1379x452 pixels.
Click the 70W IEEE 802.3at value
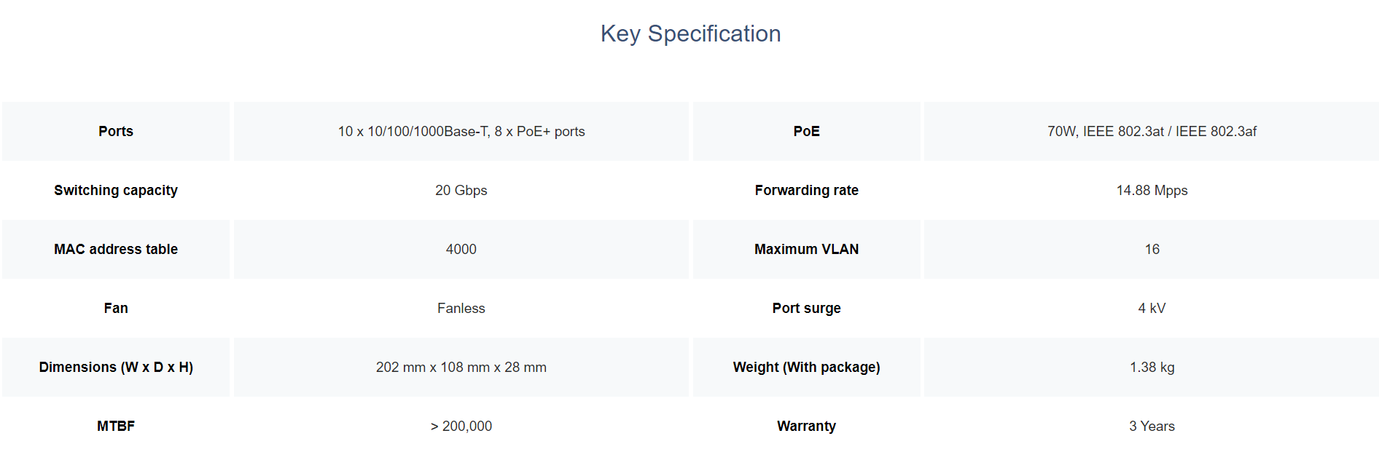coord(1152,131)
